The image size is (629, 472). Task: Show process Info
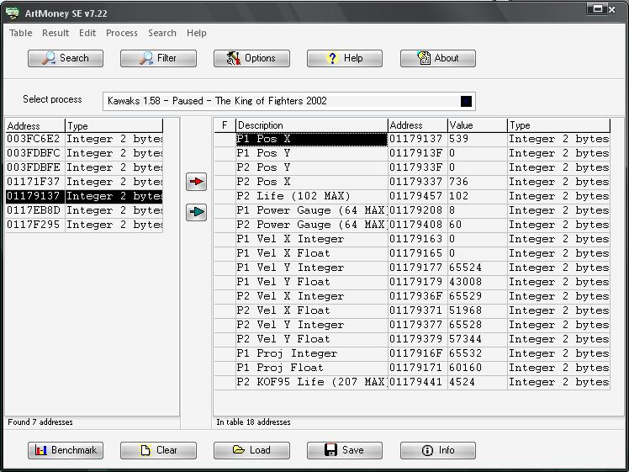pos(437,450)
